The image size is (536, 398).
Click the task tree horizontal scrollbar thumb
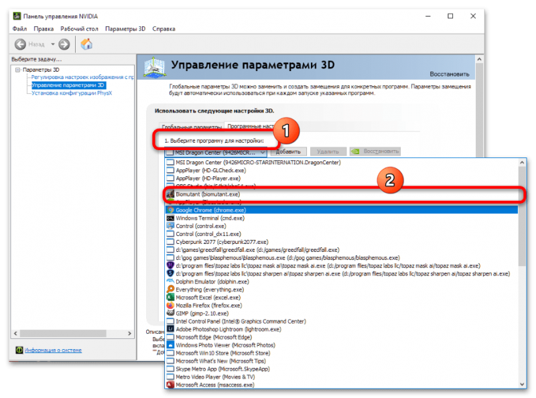(63, 334)
